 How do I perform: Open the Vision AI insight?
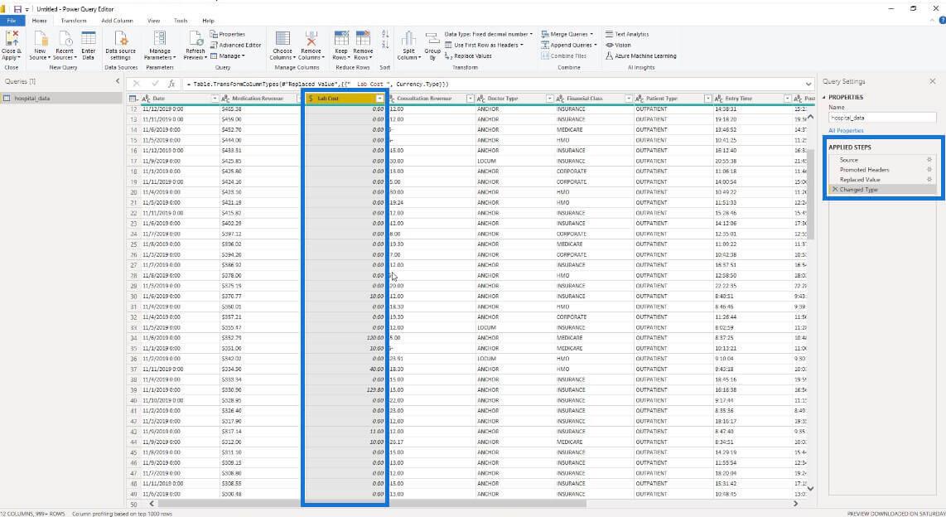[619, 46]
